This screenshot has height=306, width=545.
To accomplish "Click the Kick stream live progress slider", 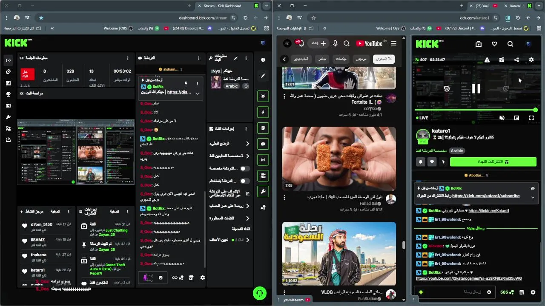I will click(x=476, y=110).
